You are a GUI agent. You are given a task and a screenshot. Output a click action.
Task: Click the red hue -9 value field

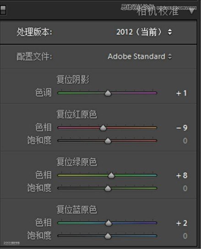pos(182,128)
